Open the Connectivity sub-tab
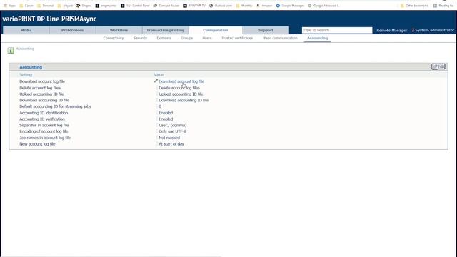The width and height of the screenshot is (457, 257). click(x=114, y=38)
